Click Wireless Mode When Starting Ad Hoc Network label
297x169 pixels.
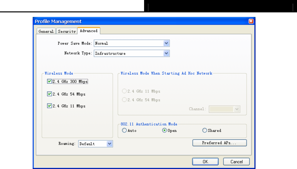[x=167, y=73]
